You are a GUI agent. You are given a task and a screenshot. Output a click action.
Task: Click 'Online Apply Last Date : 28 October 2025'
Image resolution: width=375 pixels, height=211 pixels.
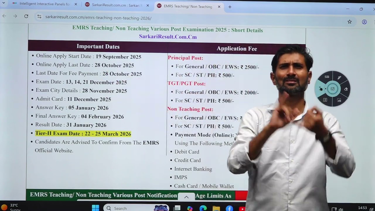(x=85, y=65)
